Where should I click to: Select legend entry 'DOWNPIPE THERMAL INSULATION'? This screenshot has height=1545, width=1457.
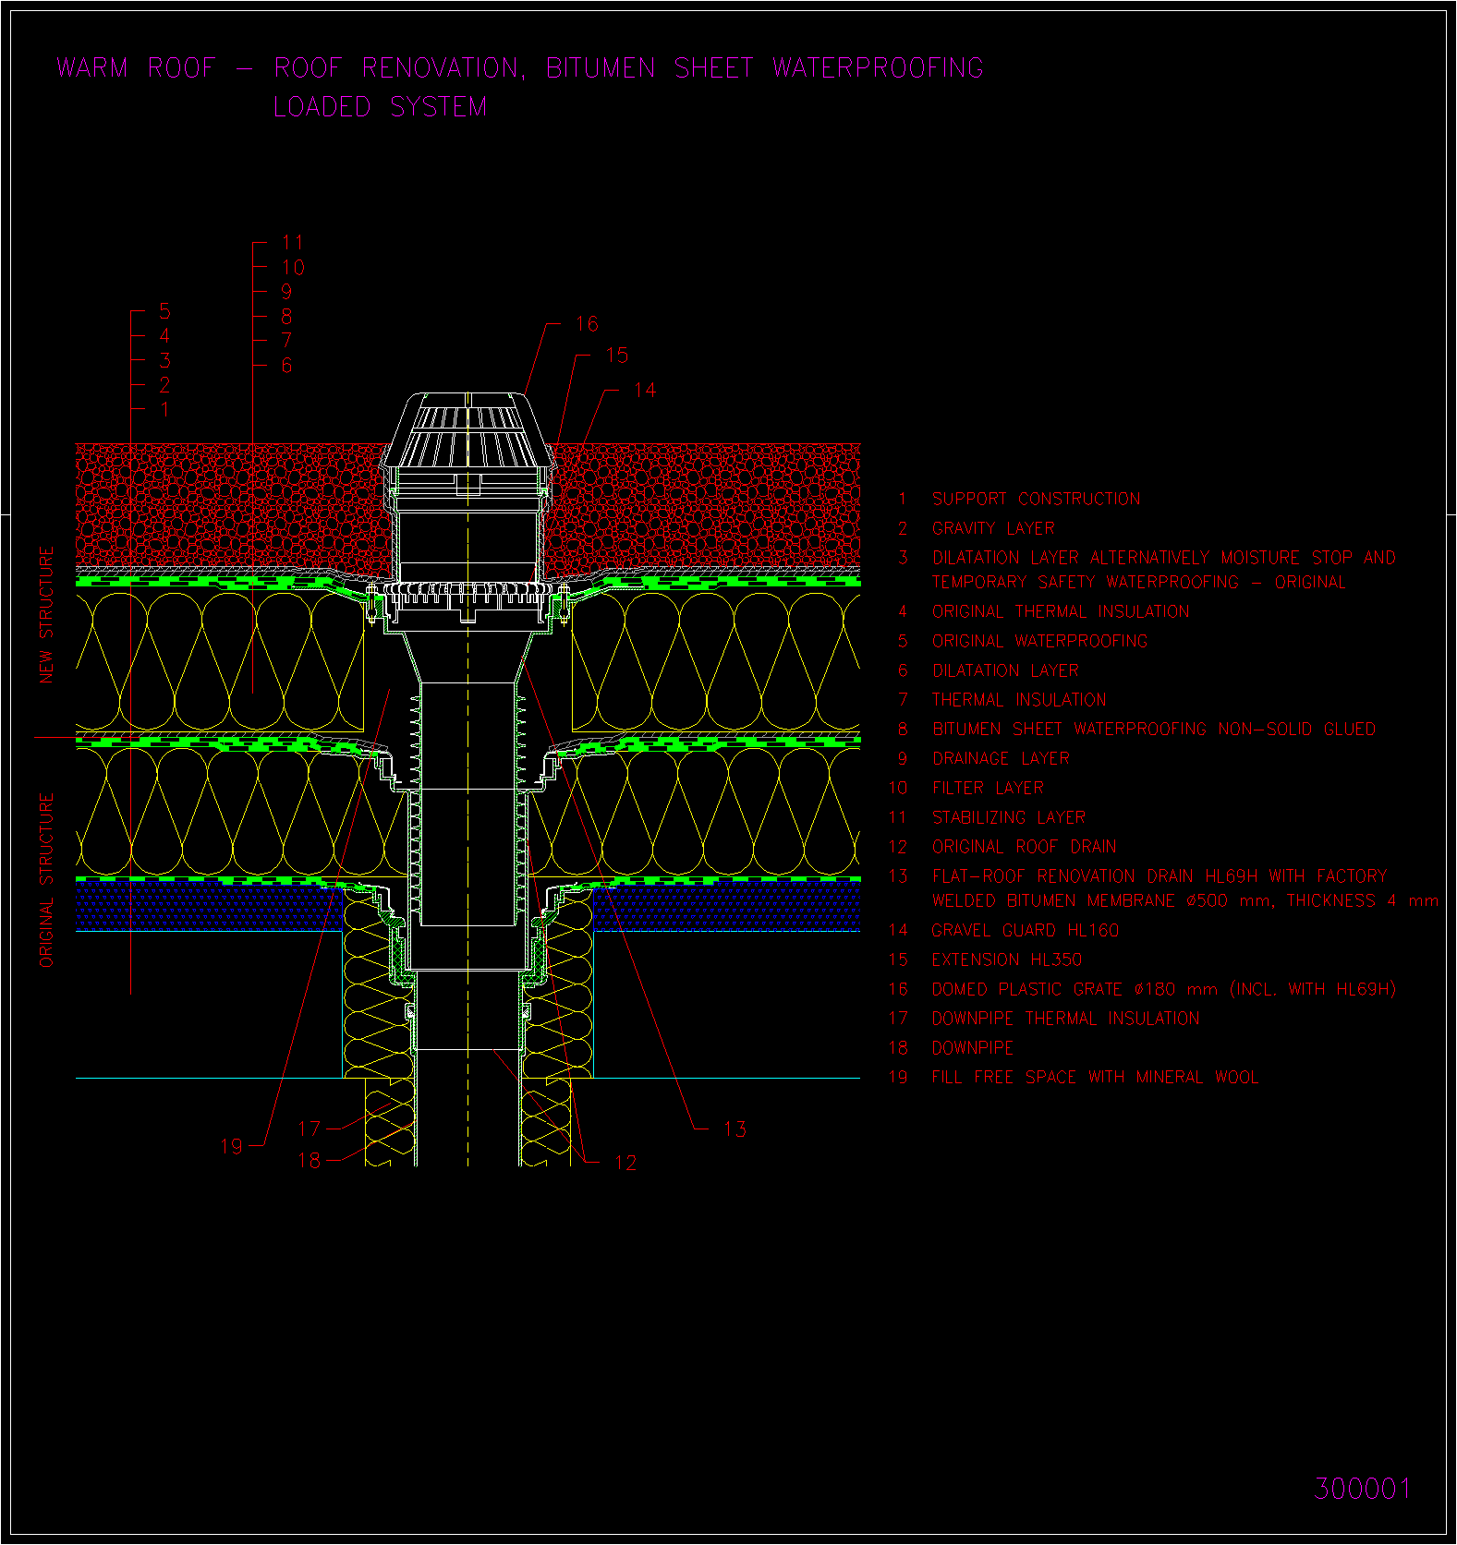(x=1065, y=1019)
